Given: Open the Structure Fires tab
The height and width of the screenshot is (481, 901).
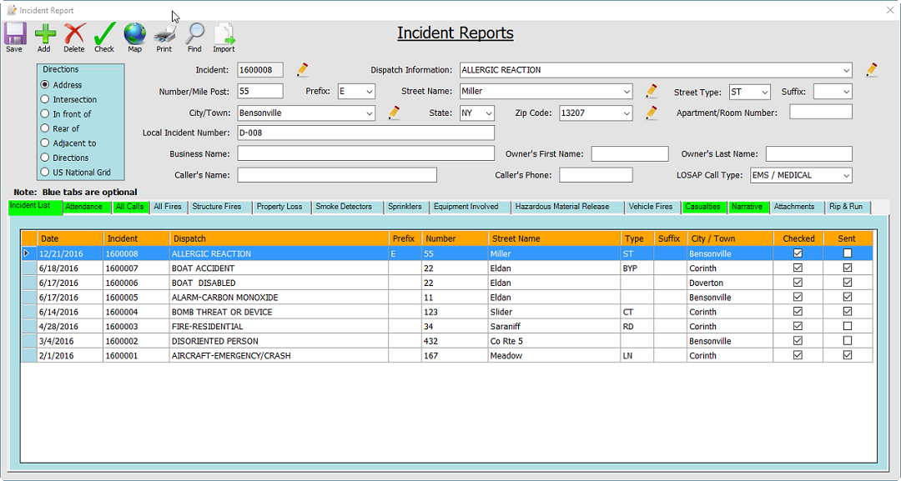Looking at the screenshot, I should 217,207.
